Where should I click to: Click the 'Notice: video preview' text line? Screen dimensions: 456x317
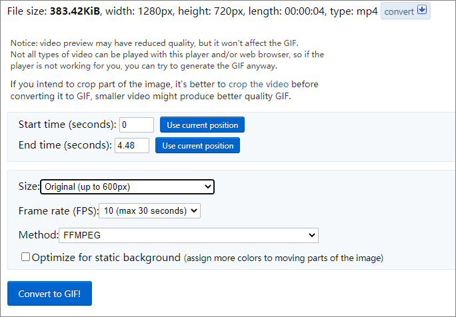pos(155,43)
